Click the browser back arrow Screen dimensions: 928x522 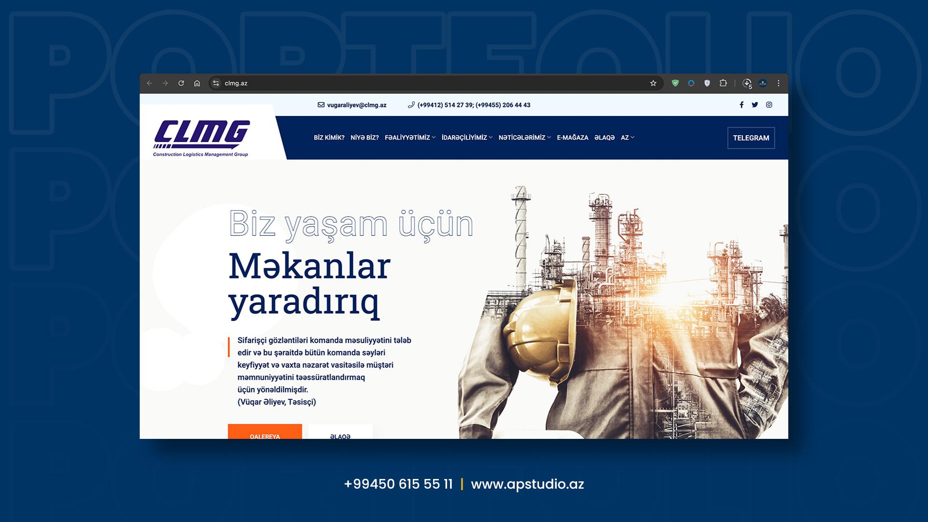click(149, 83)
